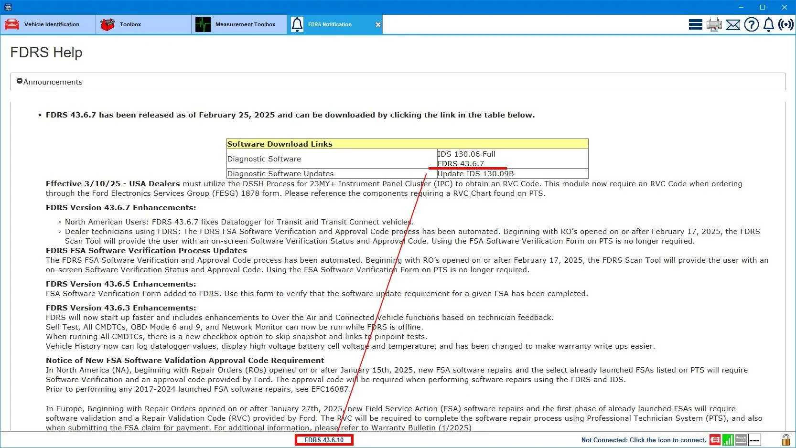Open the IDS 130.06 Full download link
796x448 pixels.
[466, 154]
